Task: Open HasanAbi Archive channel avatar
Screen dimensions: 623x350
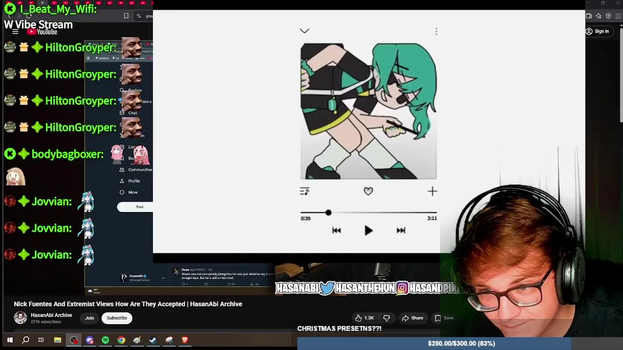Action: pos(20,318)
